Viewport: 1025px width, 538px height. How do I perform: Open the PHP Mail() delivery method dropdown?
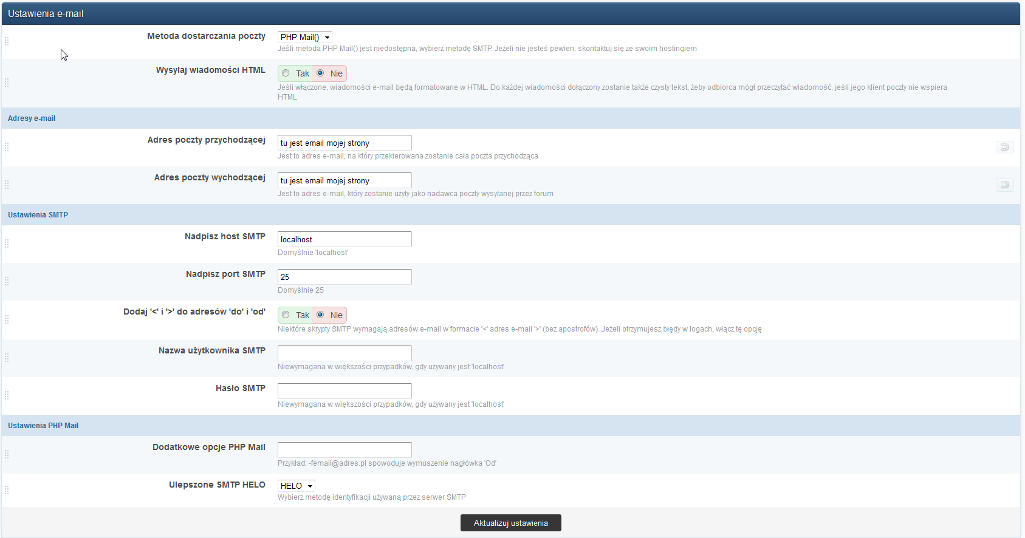coord(304,37)
